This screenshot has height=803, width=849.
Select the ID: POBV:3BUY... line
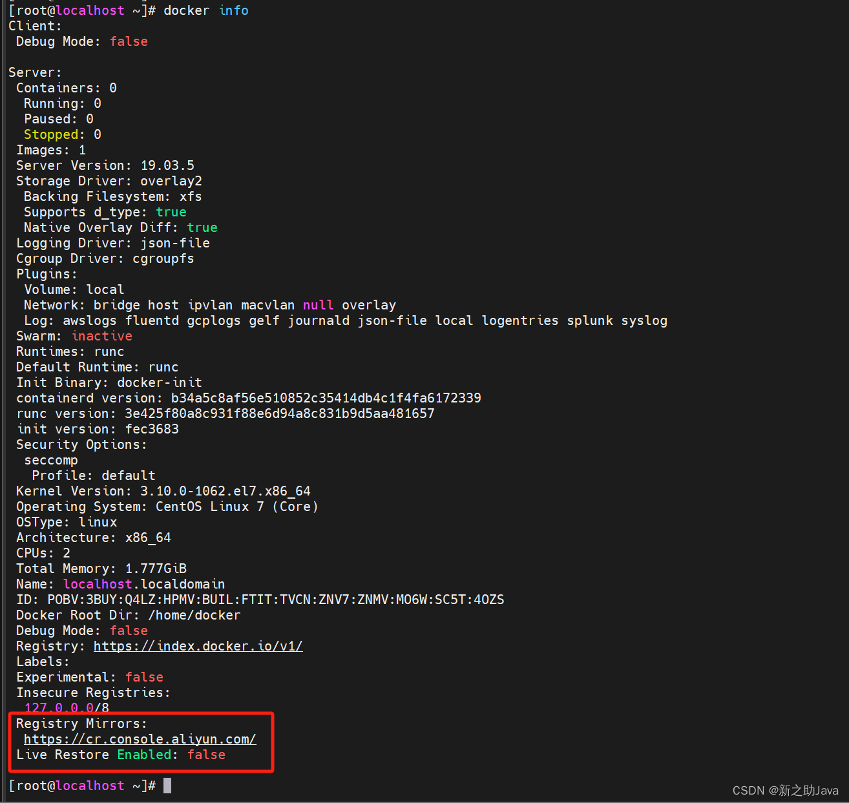click(260, 600)
